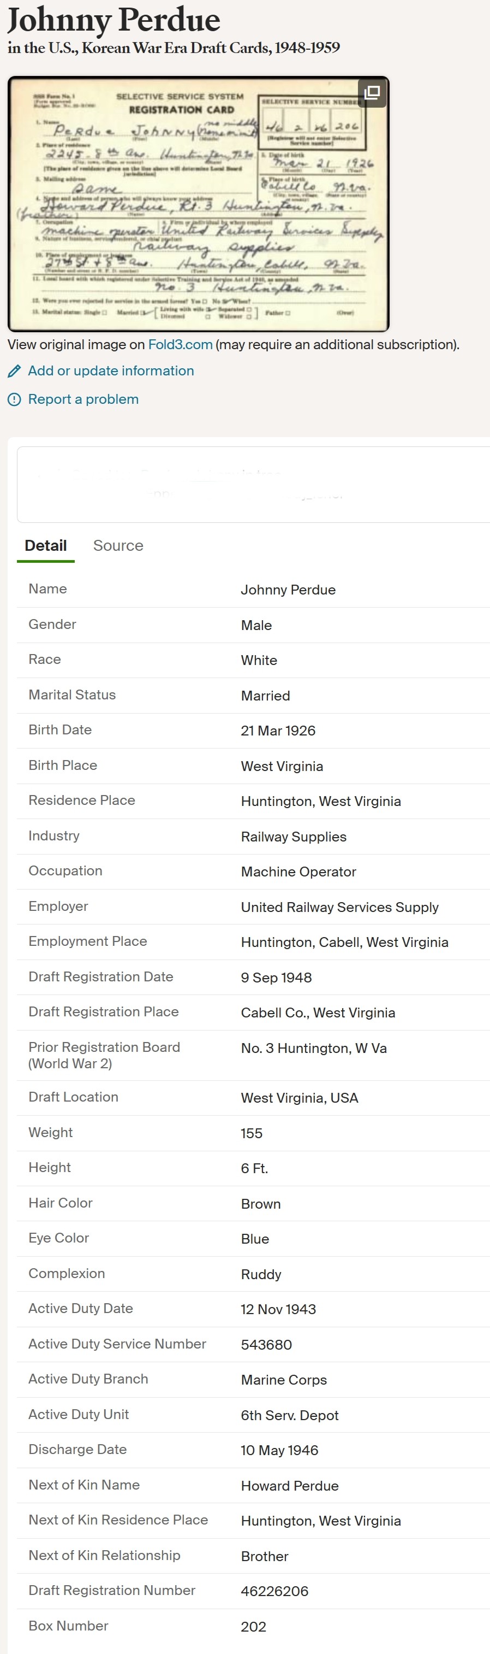The height and width of the screenshot is (1654, 490).
Task: Click the report problem alert icon
Action: coord(14,399)
